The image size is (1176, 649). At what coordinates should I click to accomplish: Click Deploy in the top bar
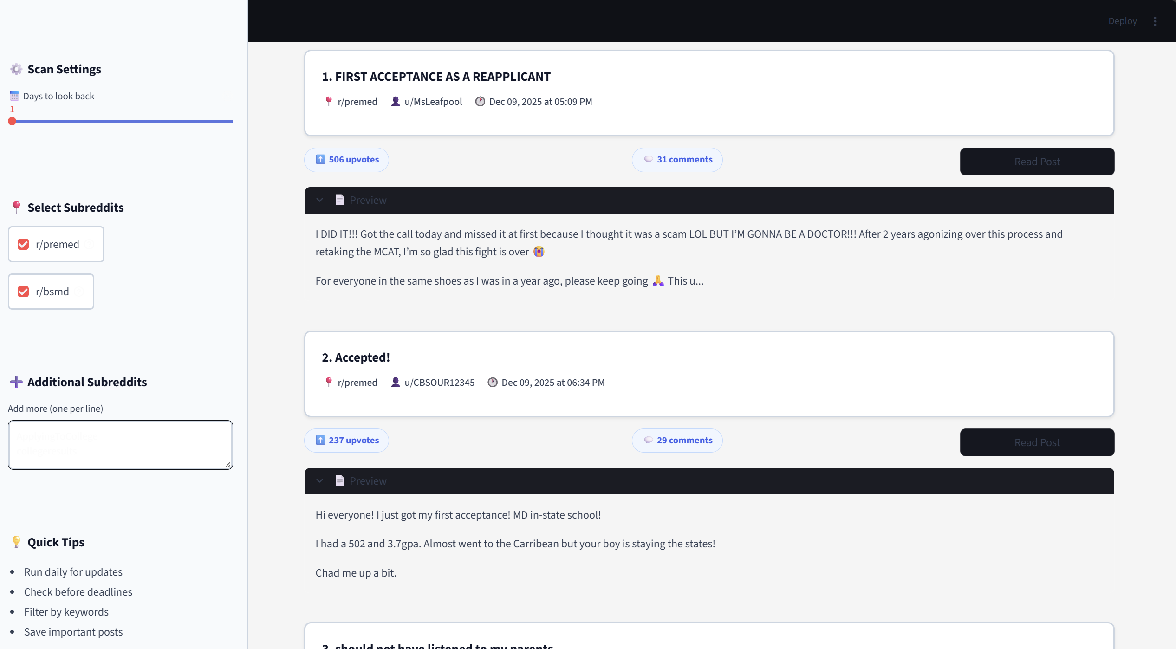click(1123, 21)
